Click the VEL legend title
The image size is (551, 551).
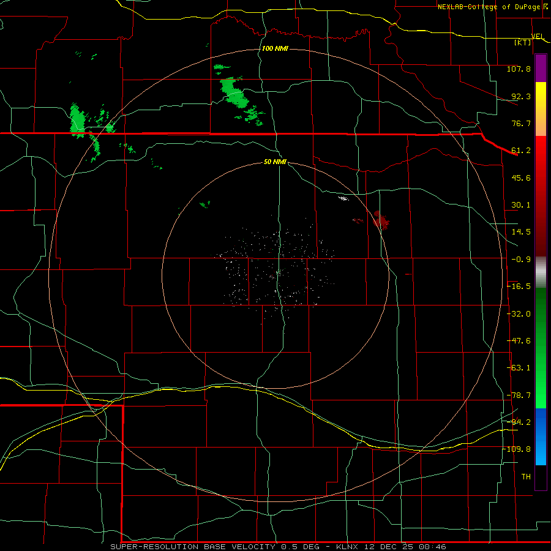click(x=538, y=36)
